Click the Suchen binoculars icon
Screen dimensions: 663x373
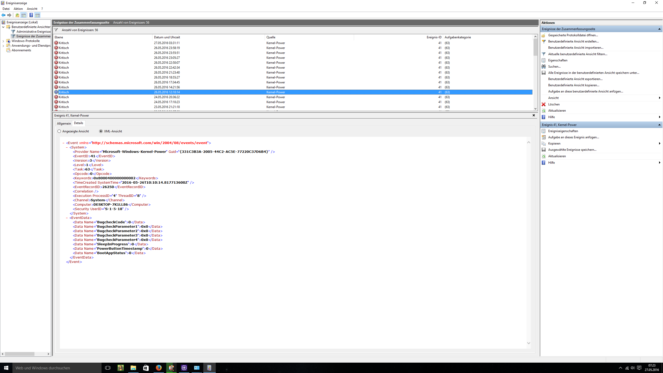click(x=544, y=67)
